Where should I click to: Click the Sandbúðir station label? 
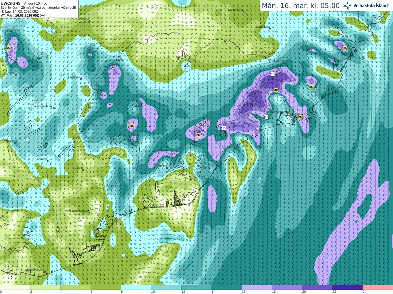click(x=82, y=19)
